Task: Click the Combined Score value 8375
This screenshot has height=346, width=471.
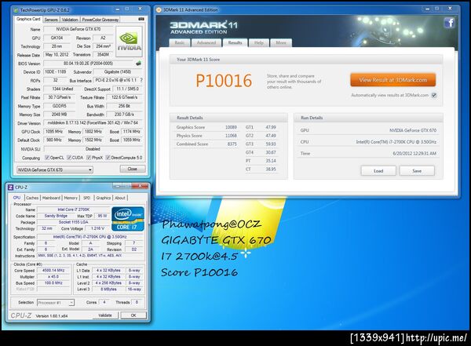Action: [232, 144]
